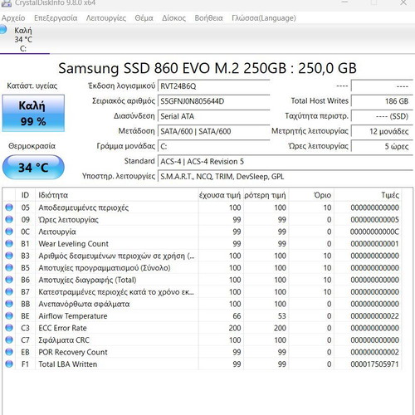The image size is (415, 415).
Task: Click the SATA/600 | SATA/600 transfer field
Action: click(213, 131)
